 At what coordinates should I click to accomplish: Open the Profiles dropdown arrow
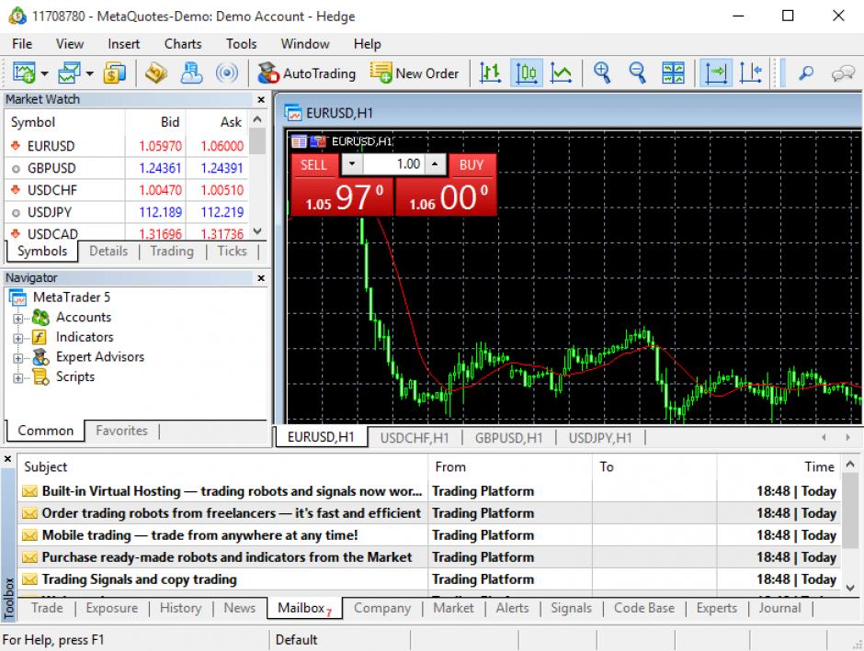[x=89, y=73]
